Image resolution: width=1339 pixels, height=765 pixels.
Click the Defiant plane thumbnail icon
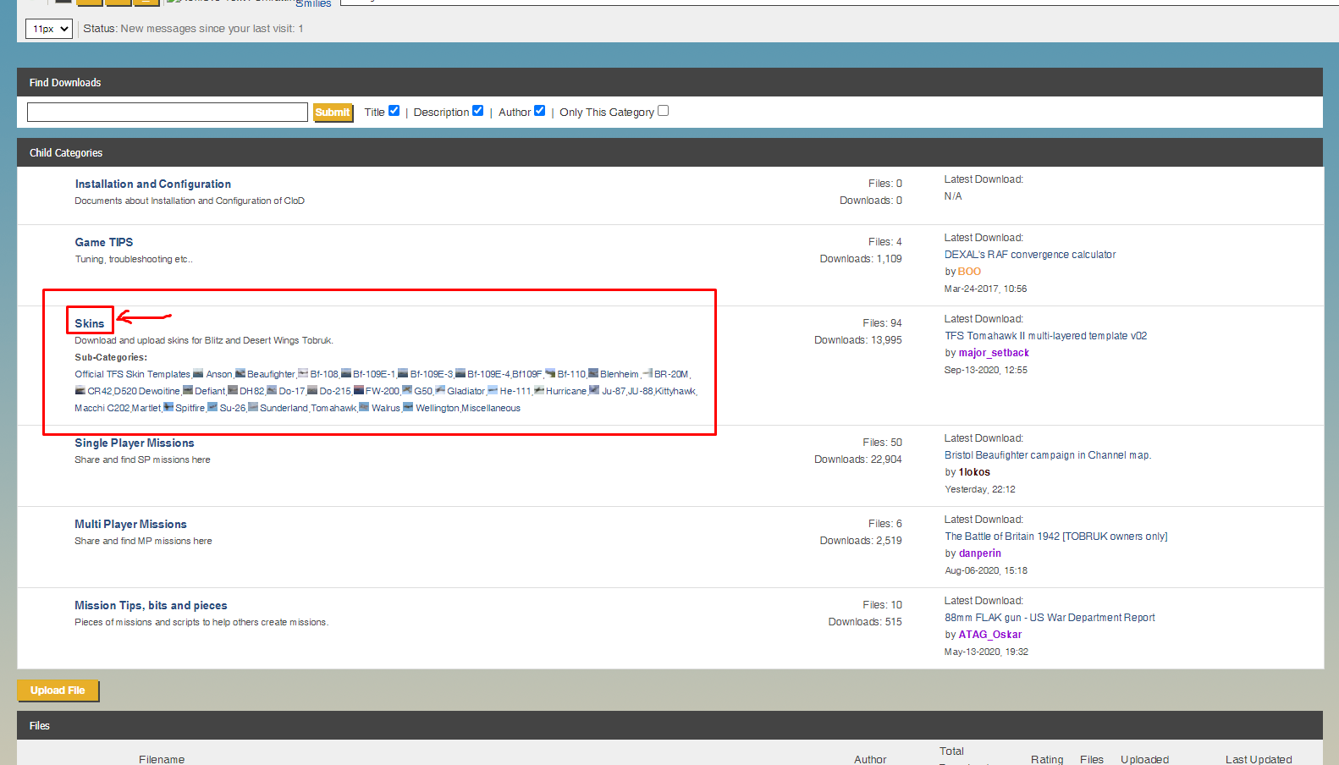coord(188,390)
